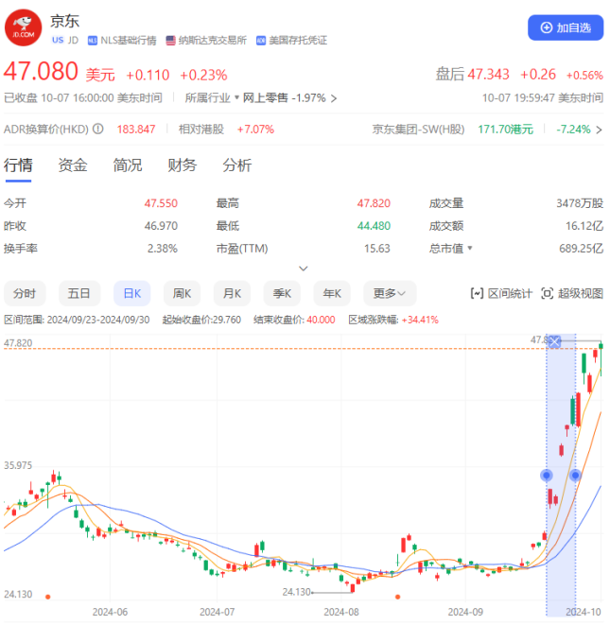
Task: Open the 京东集团-SW(H股) link
Action: click(x=418, y=130)
